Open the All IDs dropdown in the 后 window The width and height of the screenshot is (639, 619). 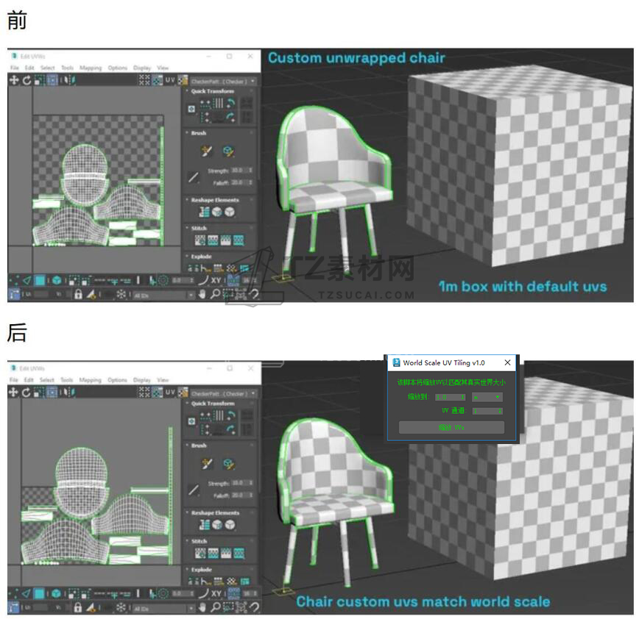(163, 609)
